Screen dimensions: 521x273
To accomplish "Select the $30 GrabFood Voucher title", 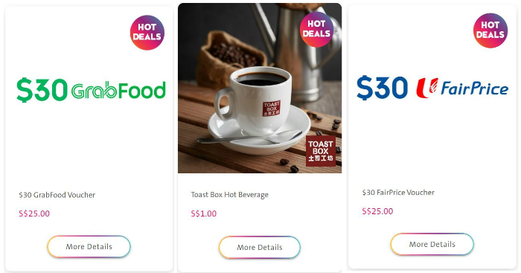I will click(x=57, y=195).
